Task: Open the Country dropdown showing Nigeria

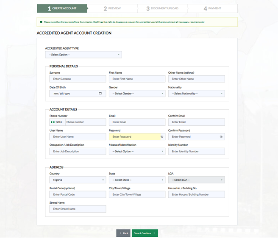Action: [x=78, y=180]
